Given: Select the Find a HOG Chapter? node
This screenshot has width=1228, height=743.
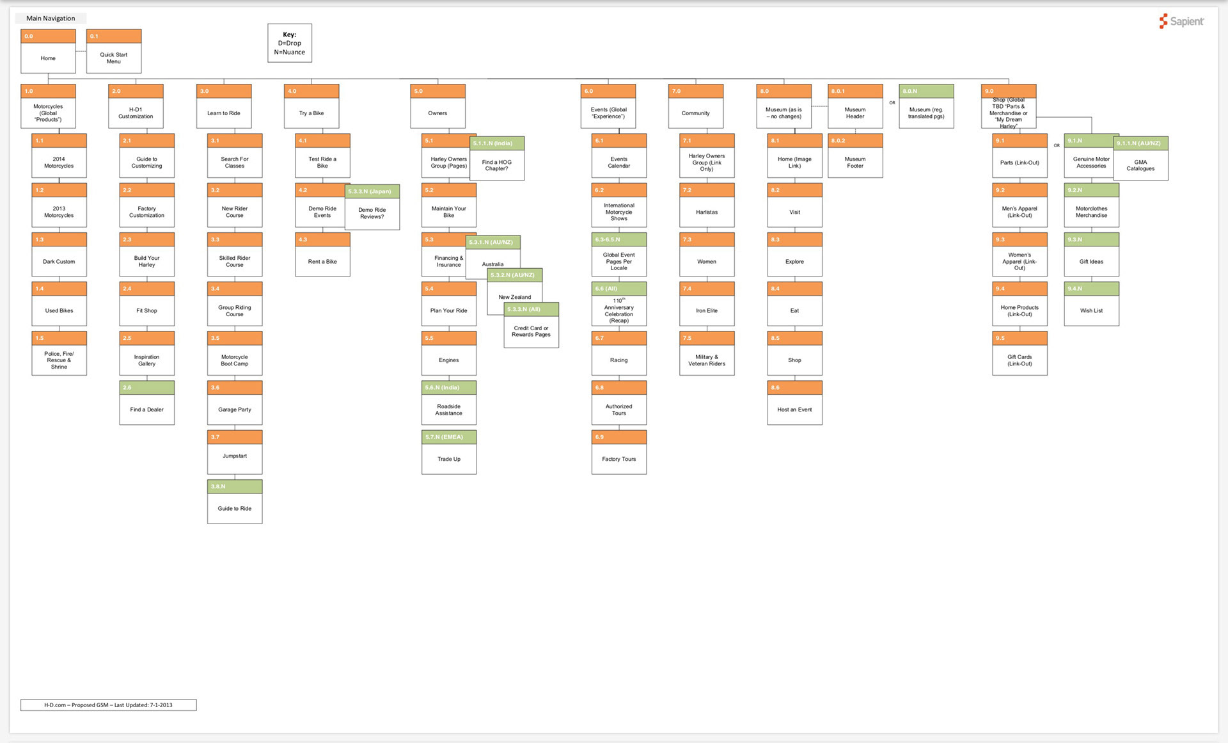Looking at the screenshot, I should click(497, 158).
